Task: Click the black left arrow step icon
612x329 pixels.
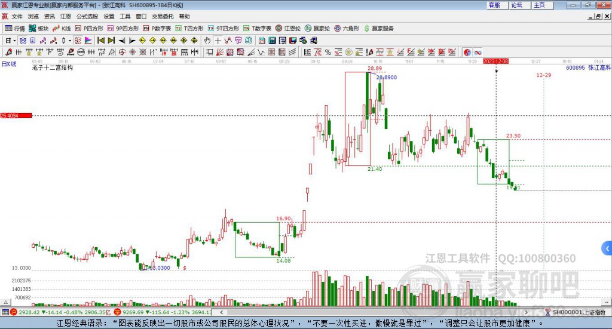Action: [x=122, y=41]
